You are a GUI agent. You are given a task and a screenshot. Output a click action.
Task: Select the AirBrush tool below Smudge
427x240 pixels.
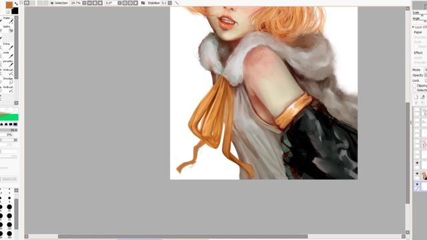8,89
